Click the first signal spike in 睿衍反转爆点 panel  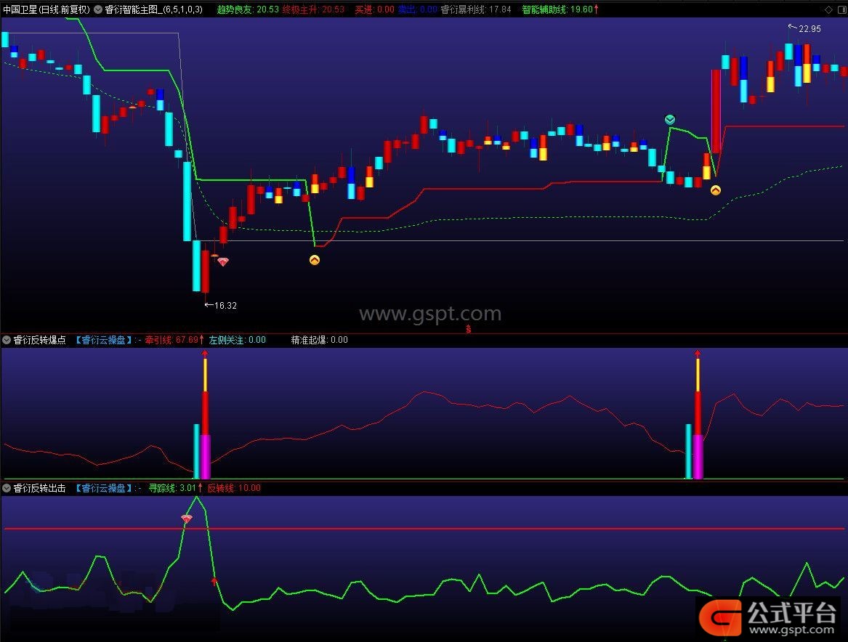pos(203,415)
